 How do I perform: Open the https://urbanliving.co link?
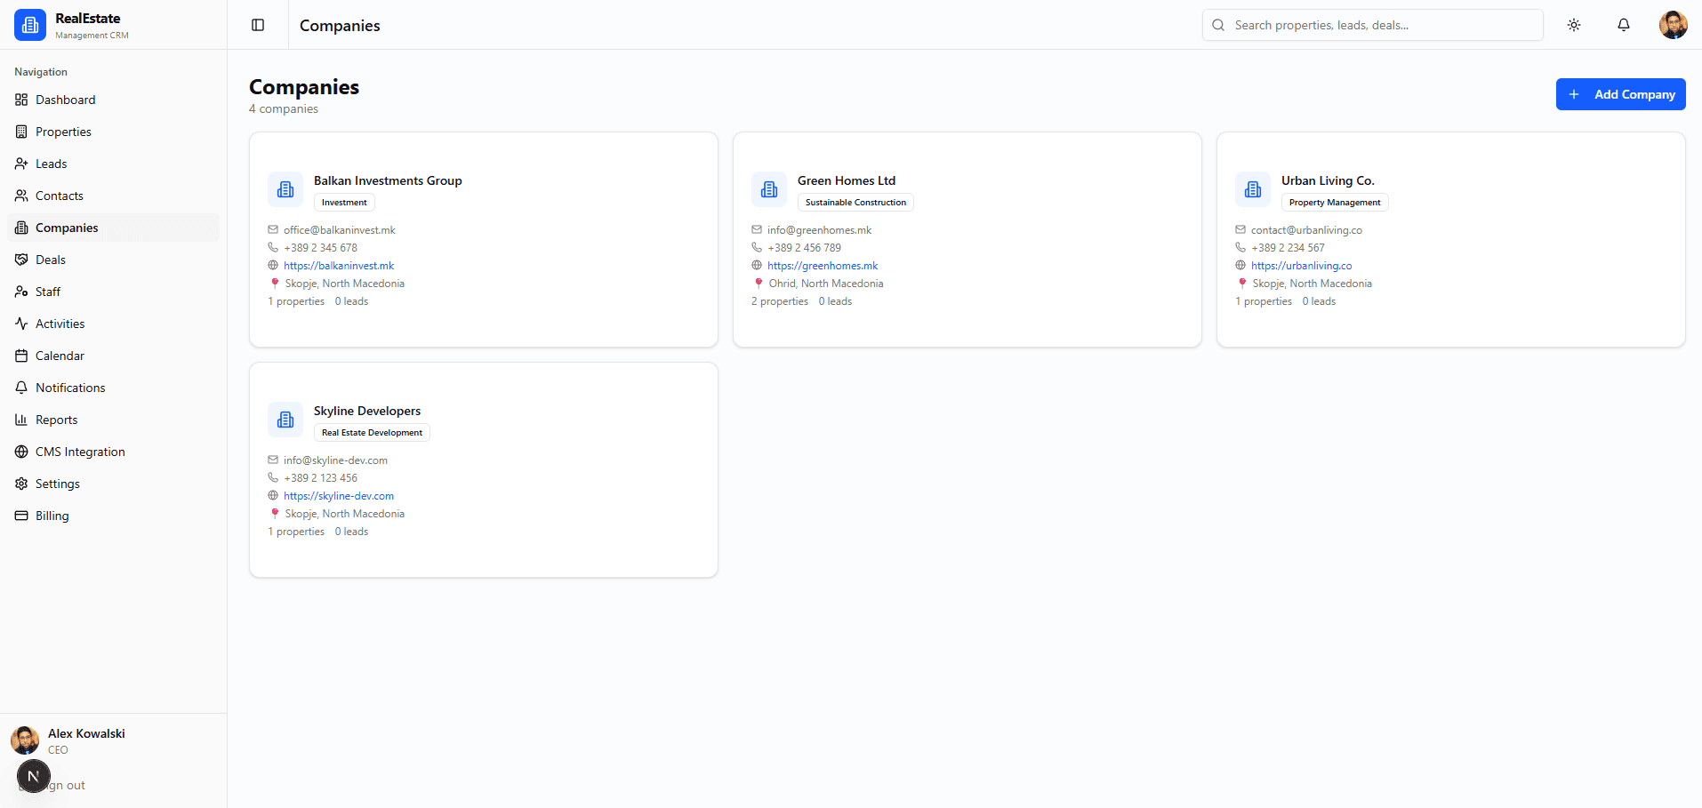click(x=1301, y=266)
